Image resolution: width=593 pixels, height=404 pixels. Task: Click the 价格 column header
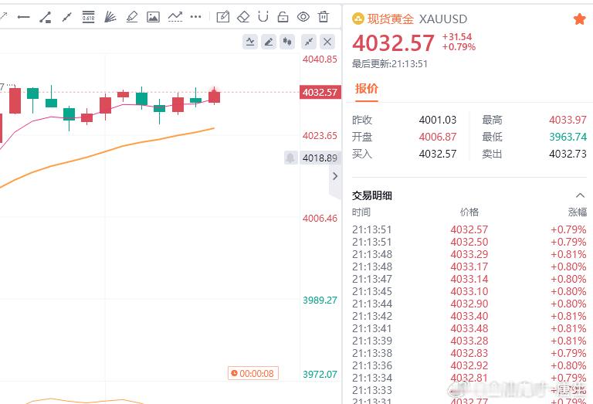469,212
